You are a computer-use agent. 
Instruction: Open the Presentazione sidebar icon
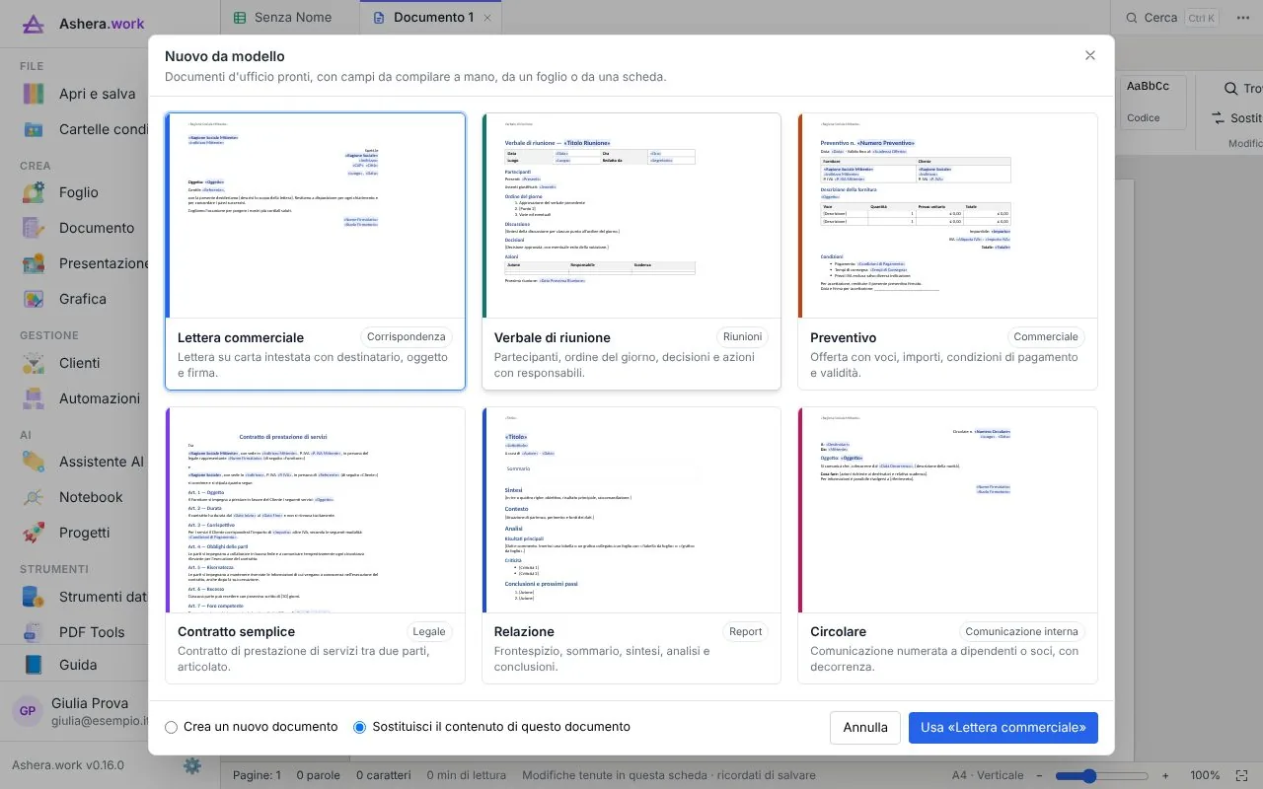(x=34, y=263)
